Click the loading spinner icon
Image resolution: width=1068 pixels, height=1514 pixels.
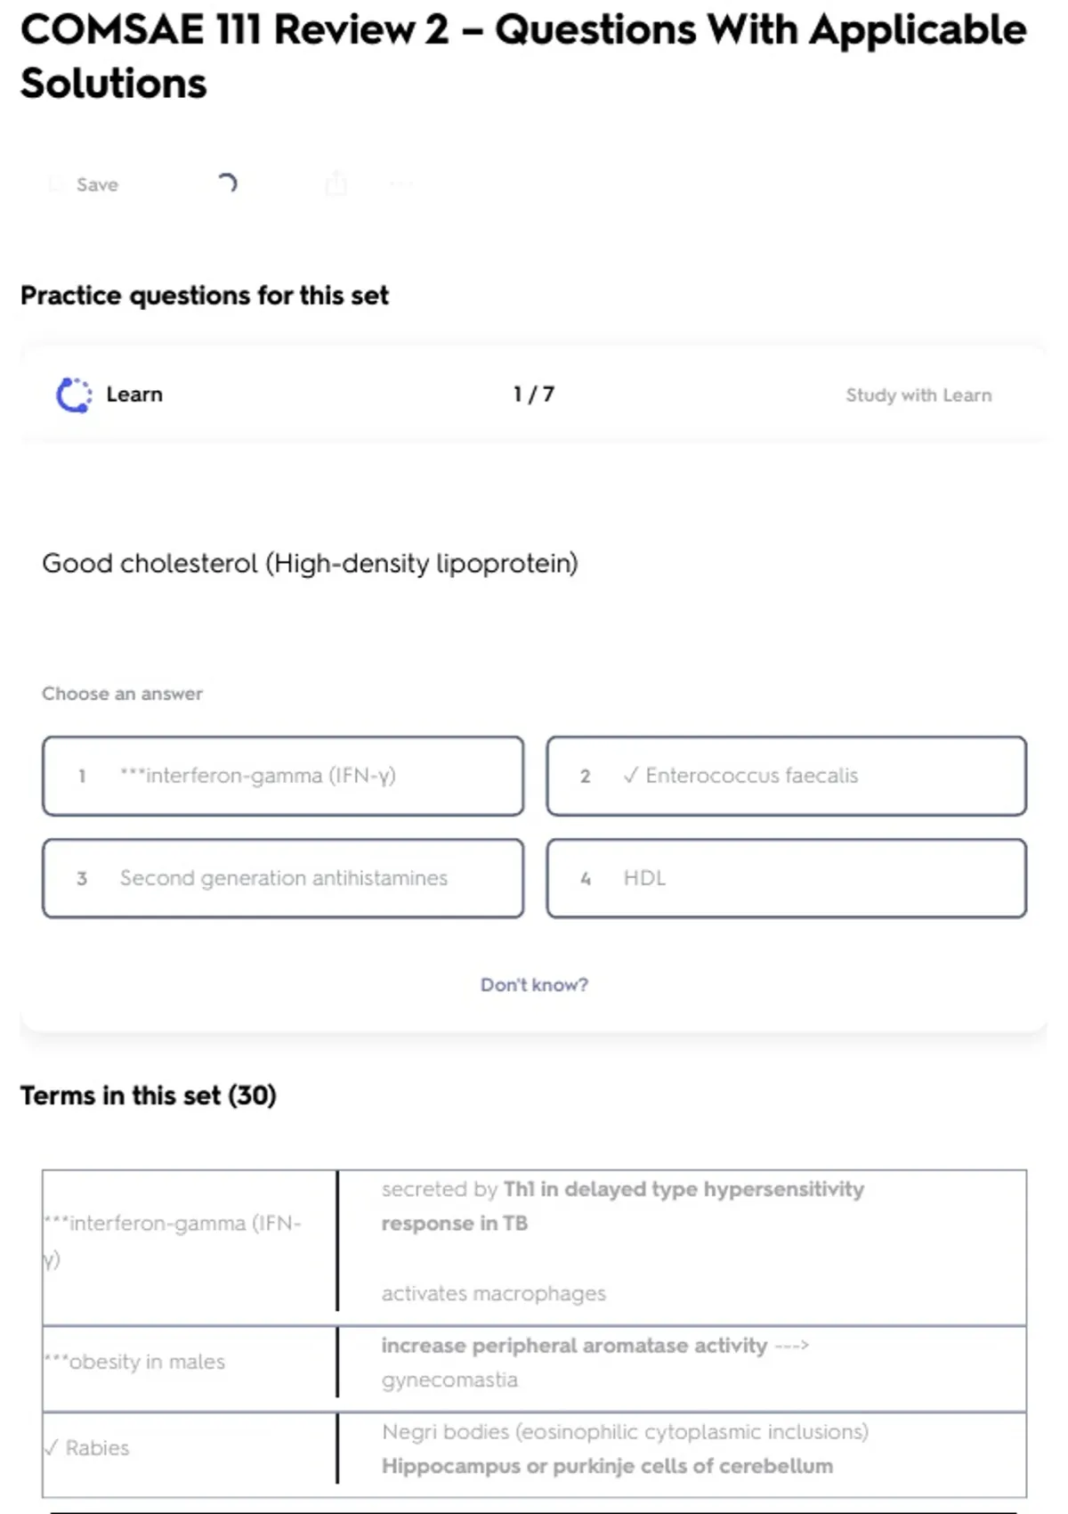pos(227,183)
